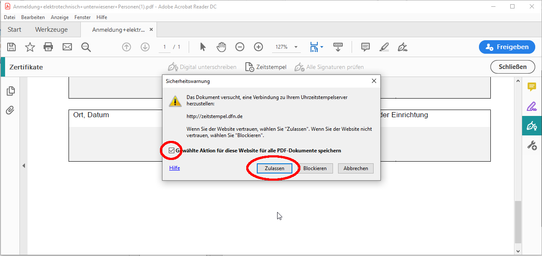Send file by email envelope icon
Image resolution: width=542 pixels, height=256 pixels.
67,47
